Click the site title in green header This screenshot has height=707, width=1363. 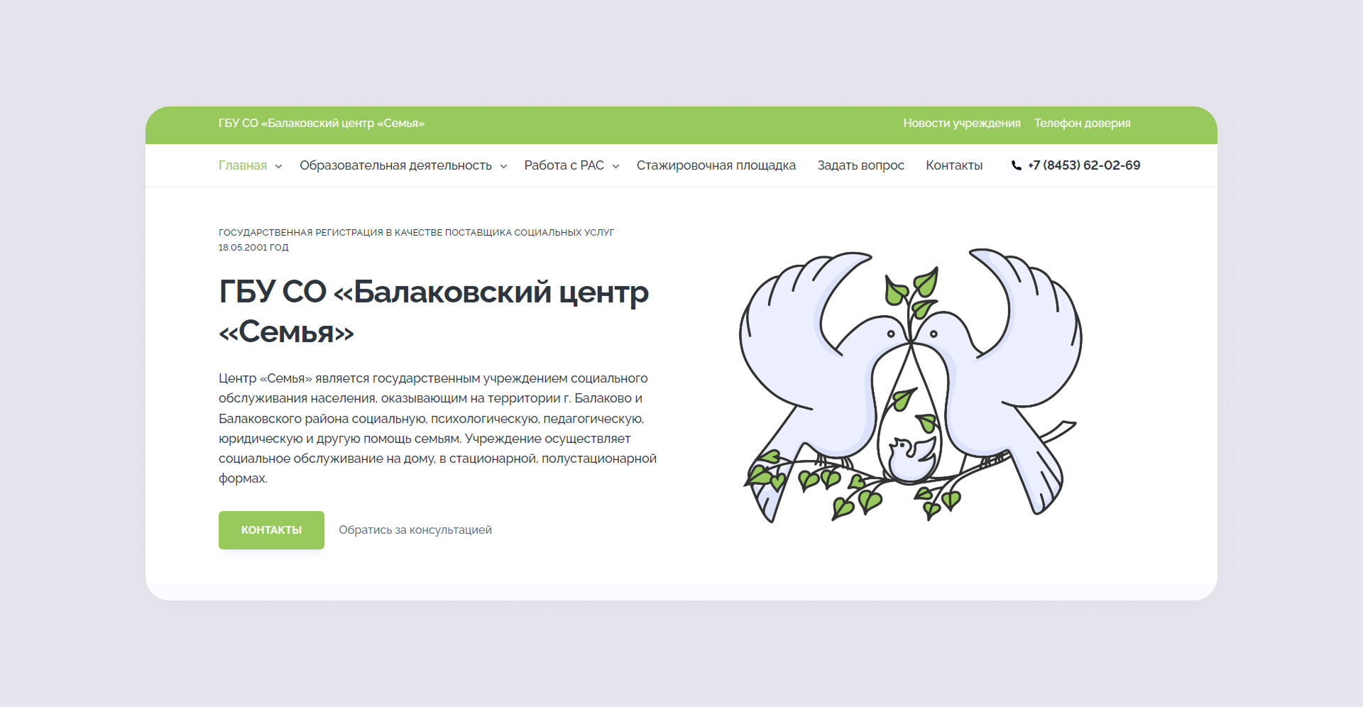[x=321, y=124]
